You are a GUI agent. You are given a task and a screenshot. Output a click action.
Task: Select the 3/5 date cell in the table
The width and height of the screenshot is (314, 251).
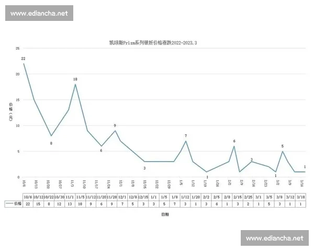[269, 197]
